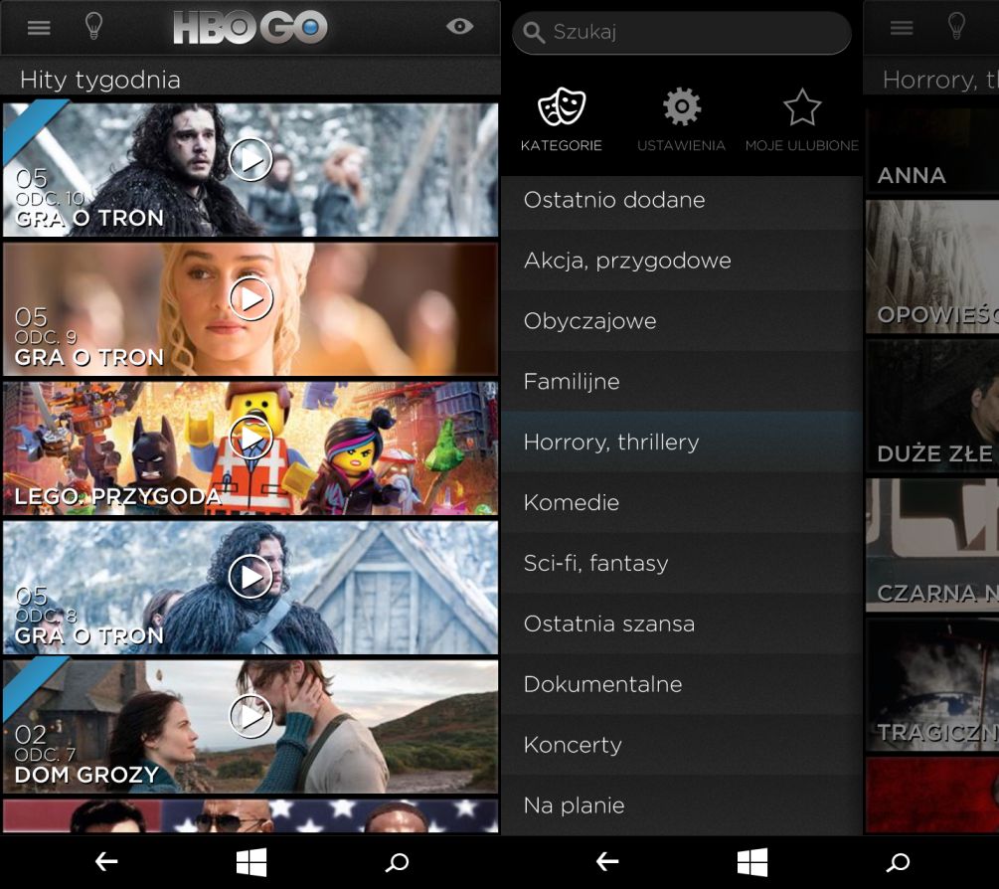Viewport: 999px width, 889px height.
Task: Open the Obyczajowe category
Action: 682,321
